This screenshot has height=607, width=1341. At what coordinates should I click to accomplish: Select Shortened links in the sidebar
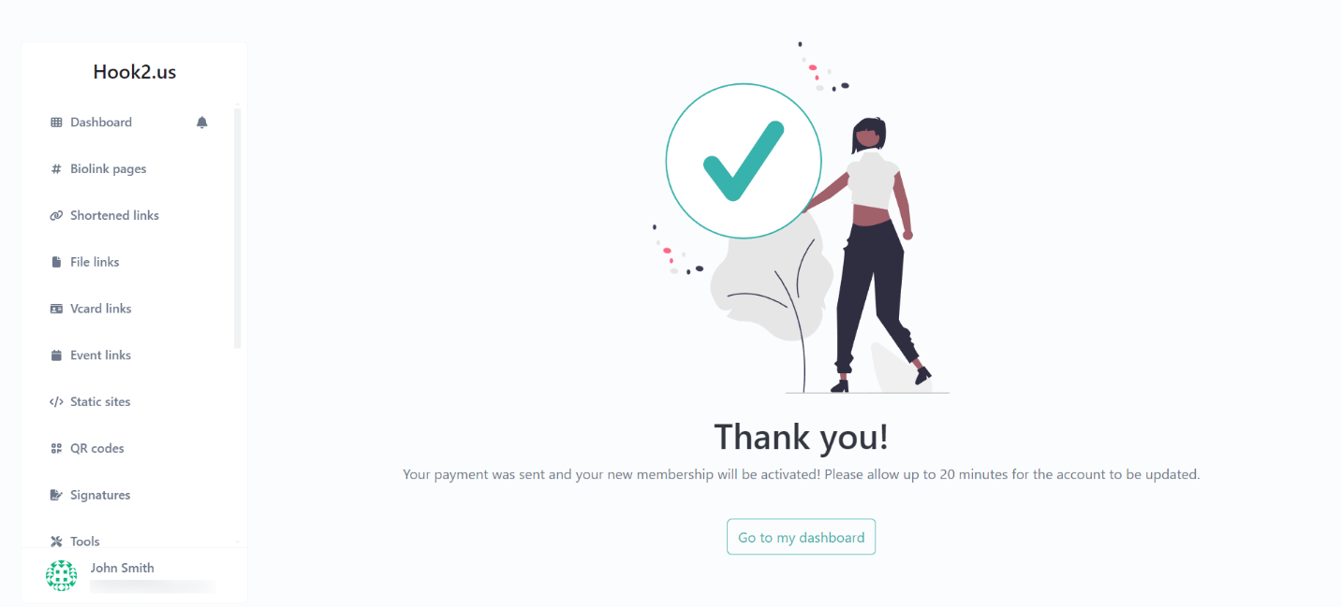114,215
